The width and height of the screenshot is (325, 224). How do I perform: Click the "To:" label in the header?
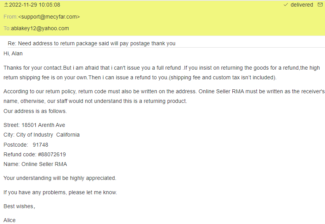pyautogui.click(x=7, y=28)
